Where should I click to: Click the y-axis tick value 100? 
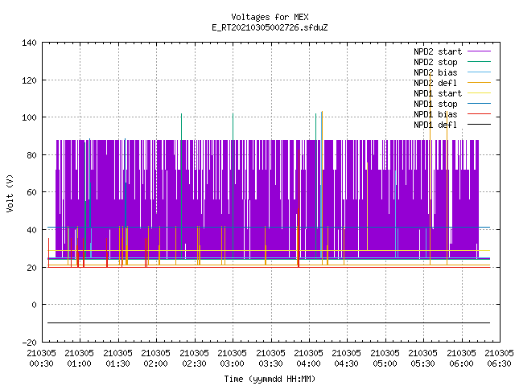29,117
